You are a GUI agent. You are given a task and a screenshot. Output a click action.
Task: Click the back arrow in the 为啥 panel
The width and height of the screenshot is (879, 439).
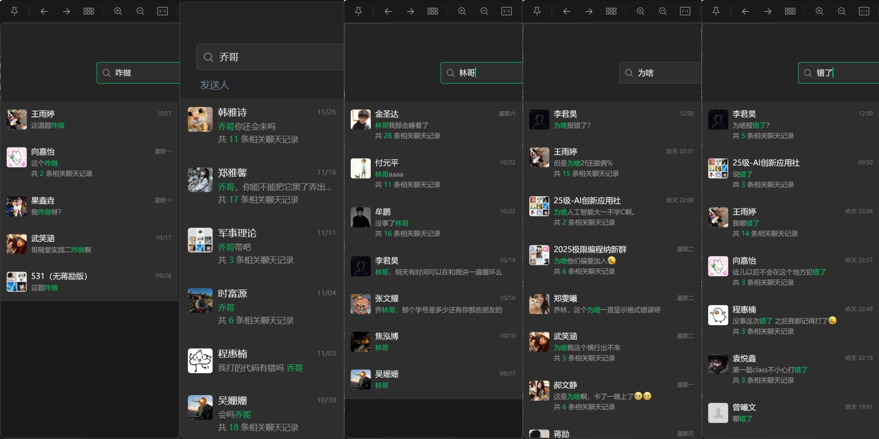pyautogui.click(x=566, y=11)
